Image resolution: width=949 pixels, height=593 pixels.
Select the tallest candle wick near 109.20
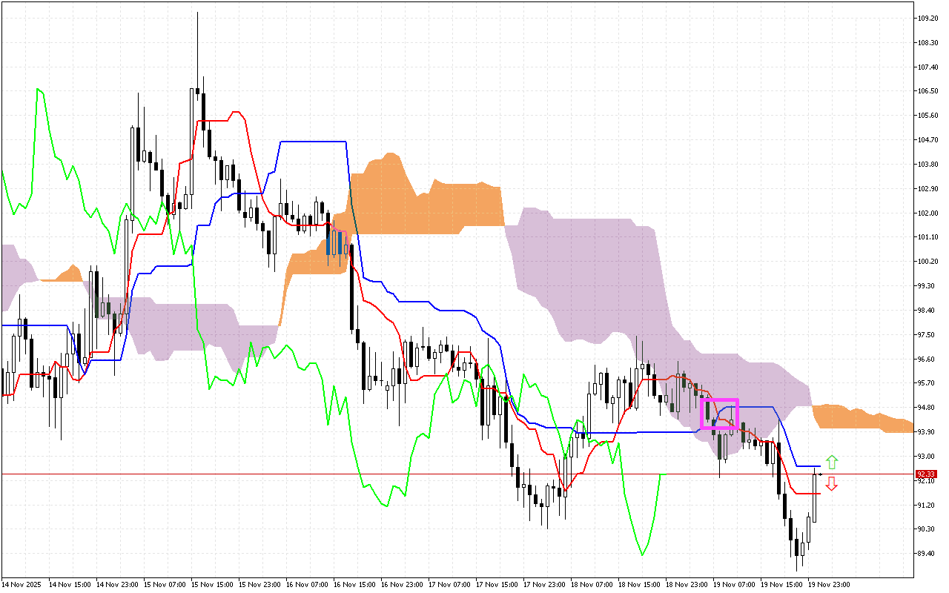[197, 44]
